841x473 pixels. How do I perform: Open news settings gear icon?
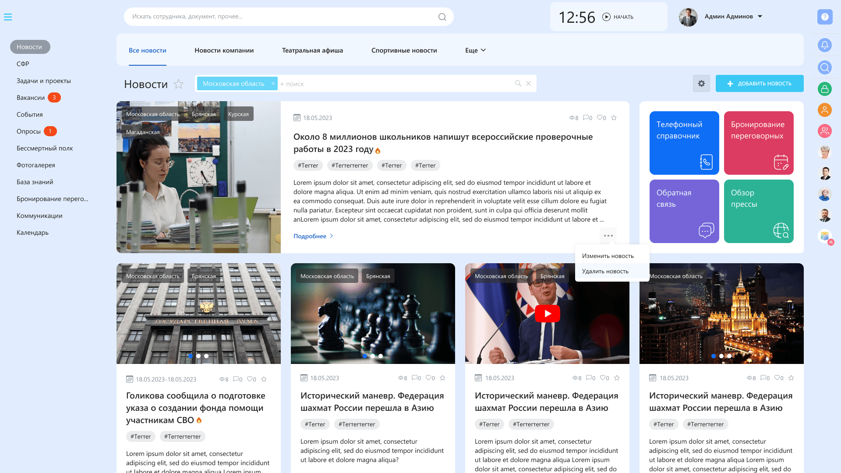(x=701, y=83)
